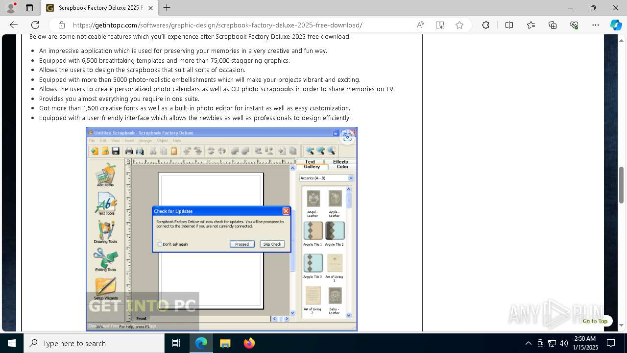Click Setup Wizards in Scrapbook screenshot

coord(105,288)
